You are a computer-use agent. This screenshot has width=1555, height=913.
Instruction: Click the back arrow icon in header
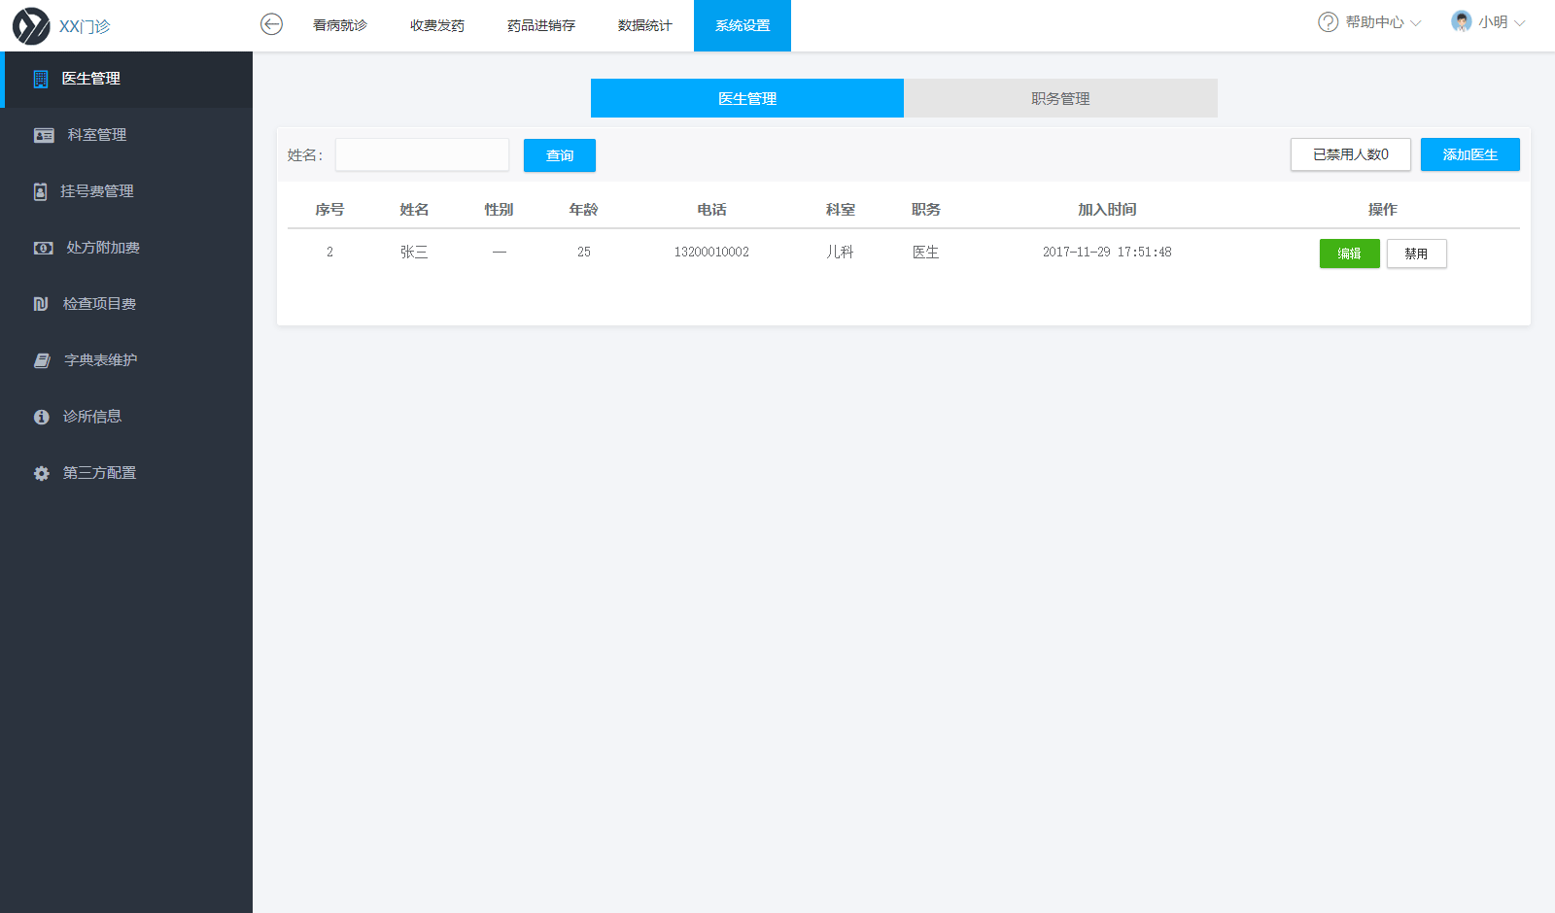click(271, 24)
